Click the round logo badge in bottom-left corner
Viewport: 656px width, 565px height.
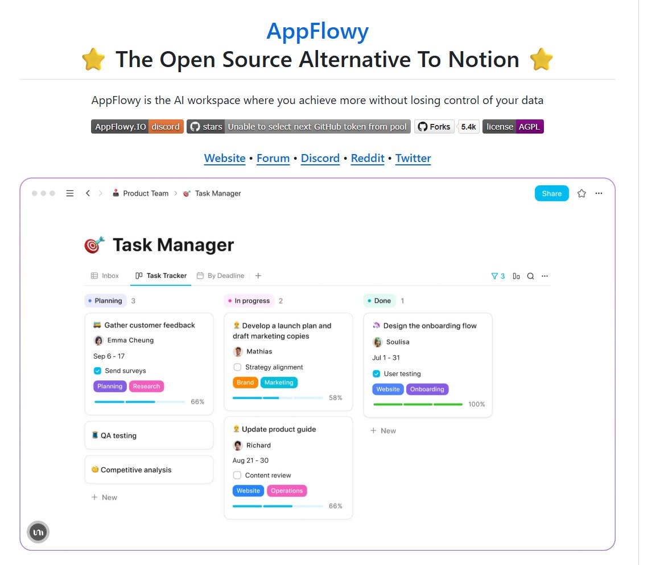tap(38, 532)
